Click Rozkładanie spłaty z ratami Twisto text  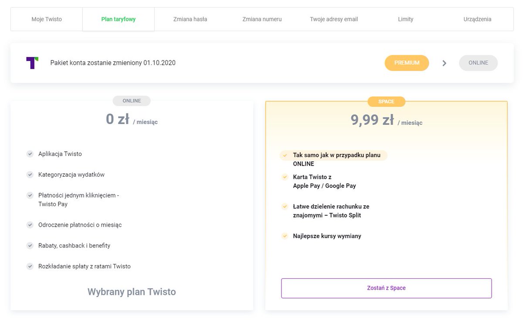85,266
